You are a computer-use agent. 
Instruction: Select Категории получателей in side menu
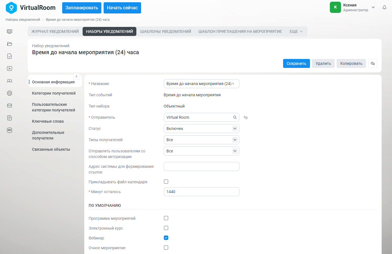pos(54,93)
